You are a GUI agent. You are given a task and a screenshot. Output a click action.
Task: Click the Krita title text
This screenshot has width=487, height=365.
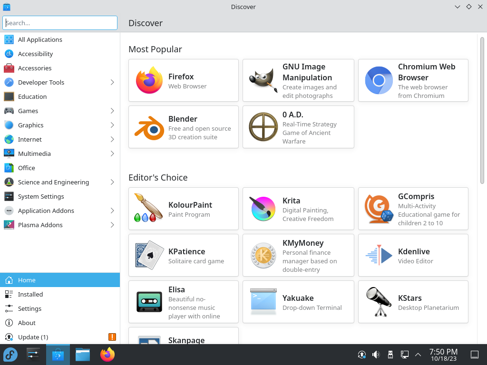click(291, 201)
